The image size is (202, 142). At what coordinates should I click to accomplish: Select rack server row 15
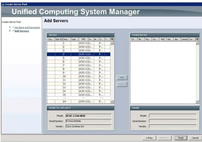click(78, 95)
